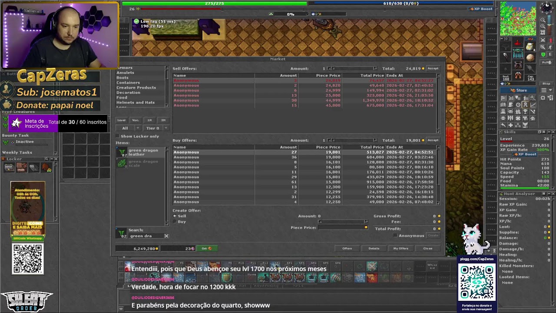Increase sell offers amount arrow

point(375,68)
